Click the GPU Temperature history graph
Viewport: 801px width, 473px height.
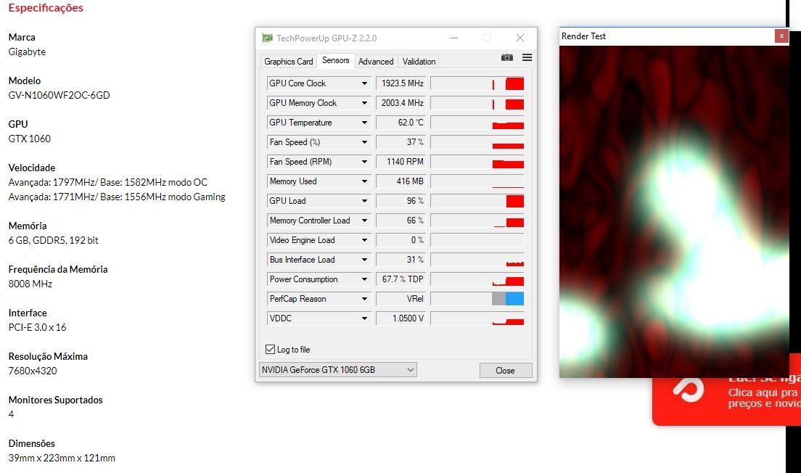(x=477, y=123)
